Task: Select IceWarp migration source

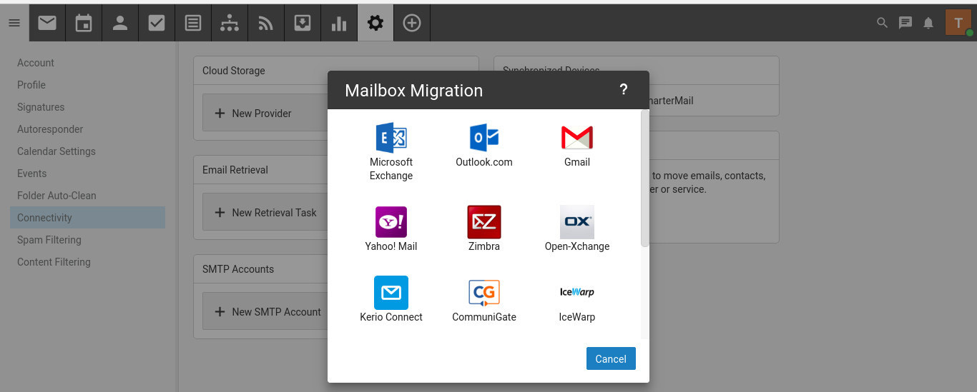Action: [576, 293]
